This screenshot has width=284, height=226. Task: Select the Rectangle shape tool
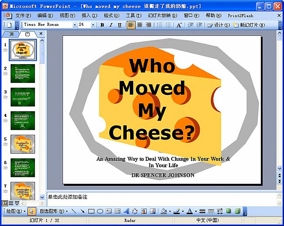(x=91, y=211)
